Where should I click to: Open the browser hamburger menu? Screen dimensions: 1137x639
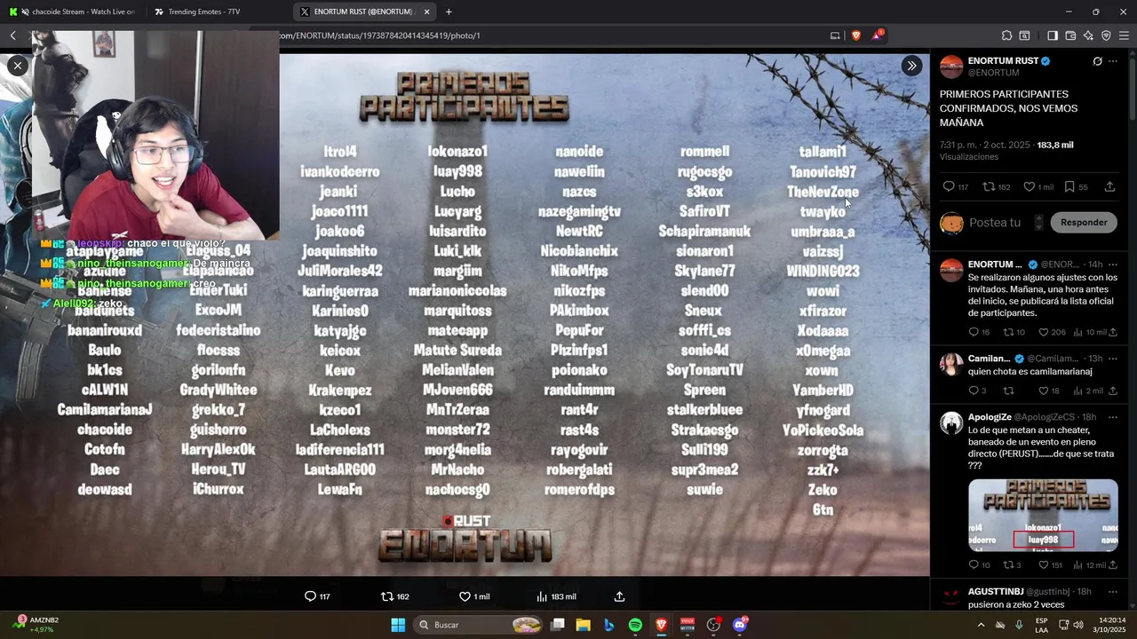1124,35
